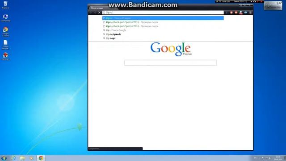Click the weather gadget showing 14°

273,5
